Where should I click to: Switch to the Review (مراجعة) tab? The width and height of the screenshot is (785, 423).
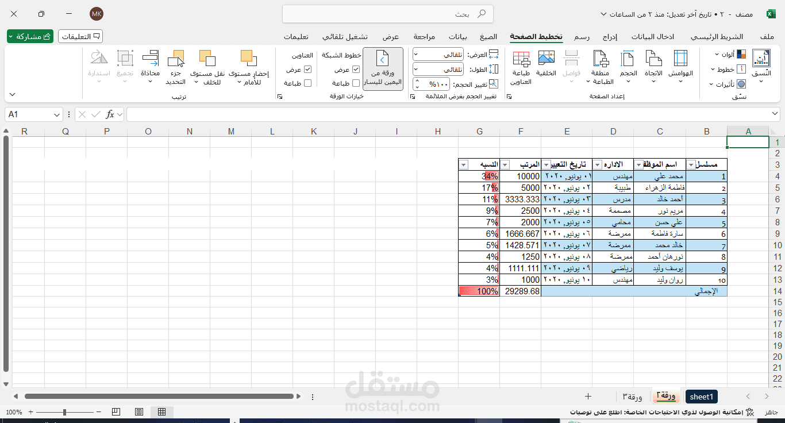(424, 37)
